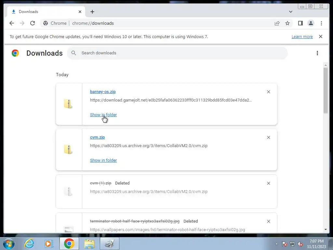The width and height of the screenshot is (333, 250).
Task: Click the scrollbar up arrow
Action: click(326, 65)
